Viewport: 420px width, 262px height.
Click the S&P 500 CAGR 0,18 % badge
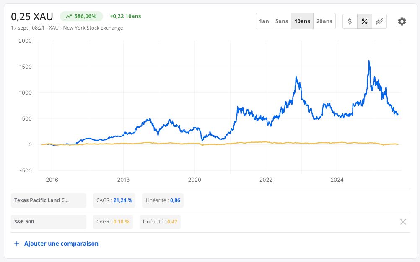coord(113,222)
